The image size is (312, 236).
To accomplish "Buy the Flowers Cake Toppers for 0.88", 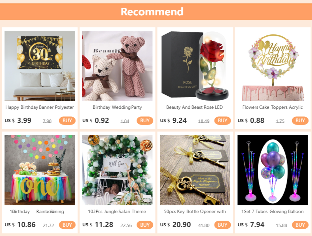I will click(300, 121).
